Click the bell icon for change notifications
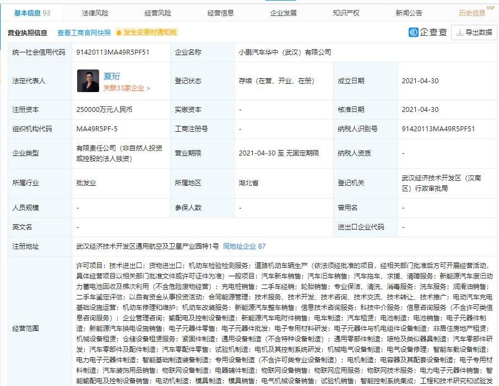Screen dimensions: 499x386 (118, 33)
